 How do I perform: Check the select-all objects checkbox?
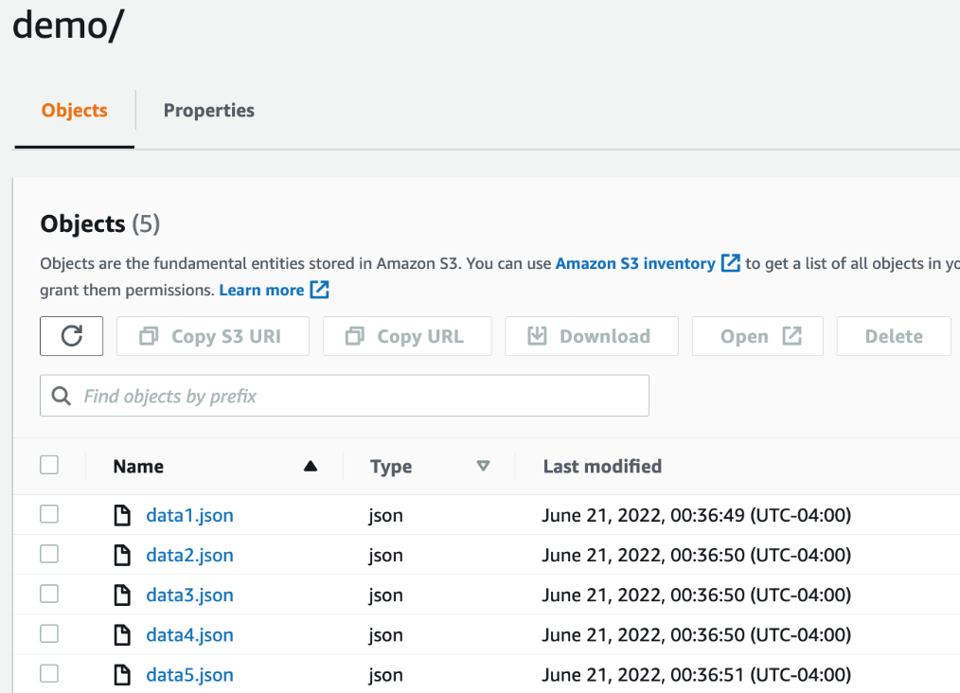(x=48, y=465)
